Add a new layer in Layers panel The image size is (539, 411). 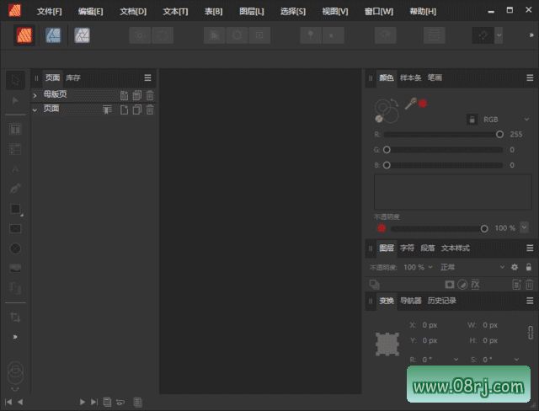[516, 284]
